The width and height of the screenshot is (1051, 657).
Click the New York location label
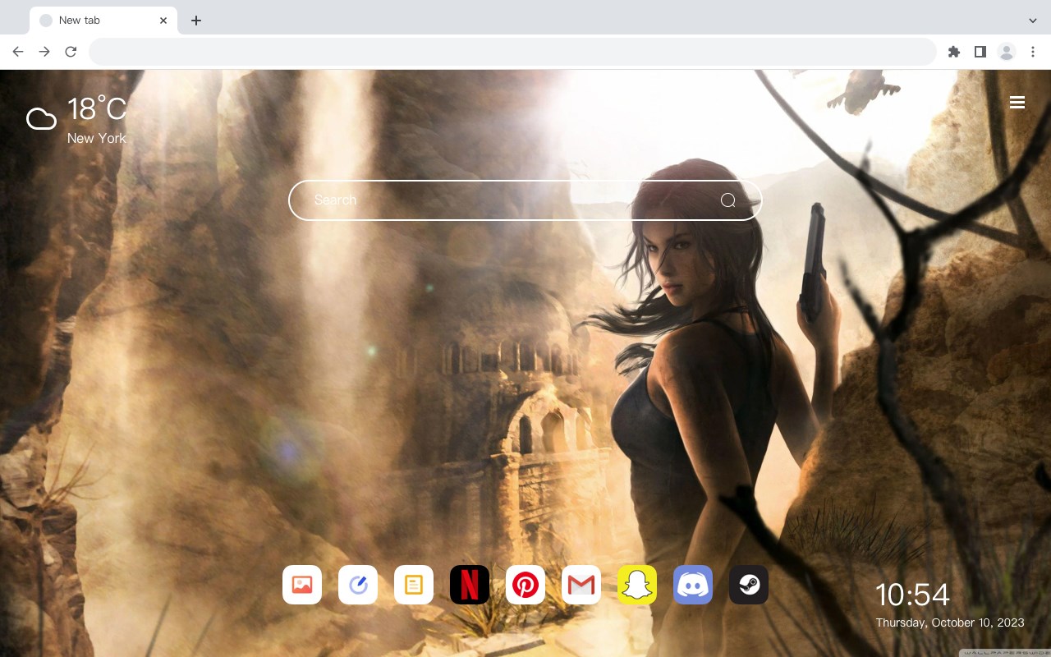tap(97, 139)
